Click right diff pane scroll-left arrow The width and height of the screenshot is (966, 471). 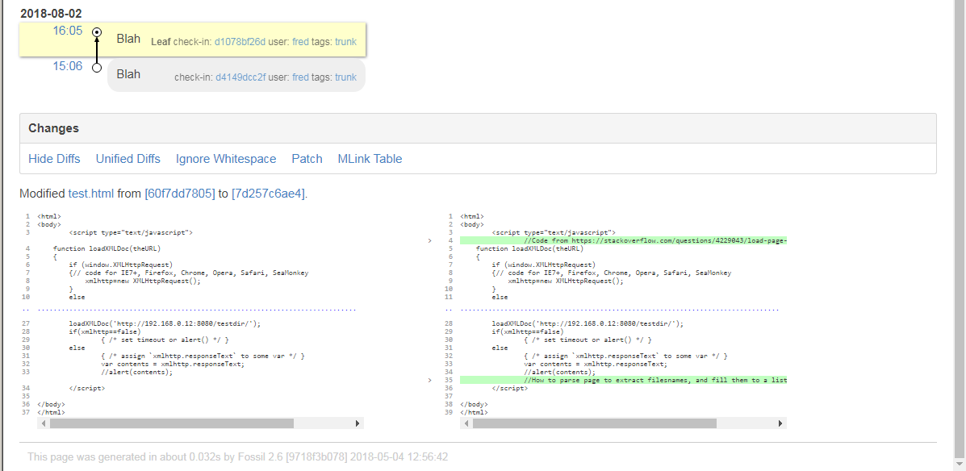[x=466, y=423]
